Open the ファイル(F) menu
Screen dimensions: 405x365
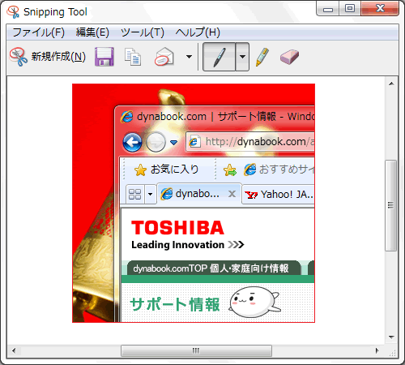pyautogui.click(x=38, y=32)
